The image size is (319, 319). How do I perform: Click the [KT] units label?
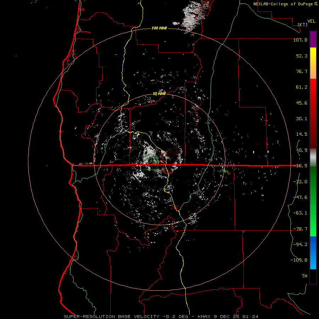pos(303,24)
